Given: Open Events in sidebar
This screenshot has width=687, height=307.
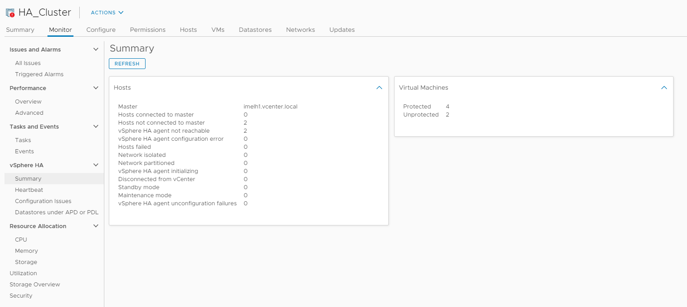Looking at the screenshot, I should (24, 151).
